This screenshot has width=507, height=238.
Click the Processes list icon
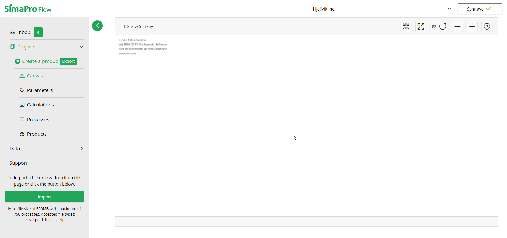tap(22, 119)
